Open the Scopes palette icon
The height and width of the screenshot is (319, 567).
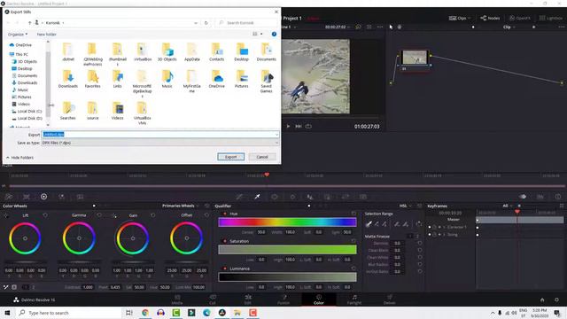(x=540, y=197)
